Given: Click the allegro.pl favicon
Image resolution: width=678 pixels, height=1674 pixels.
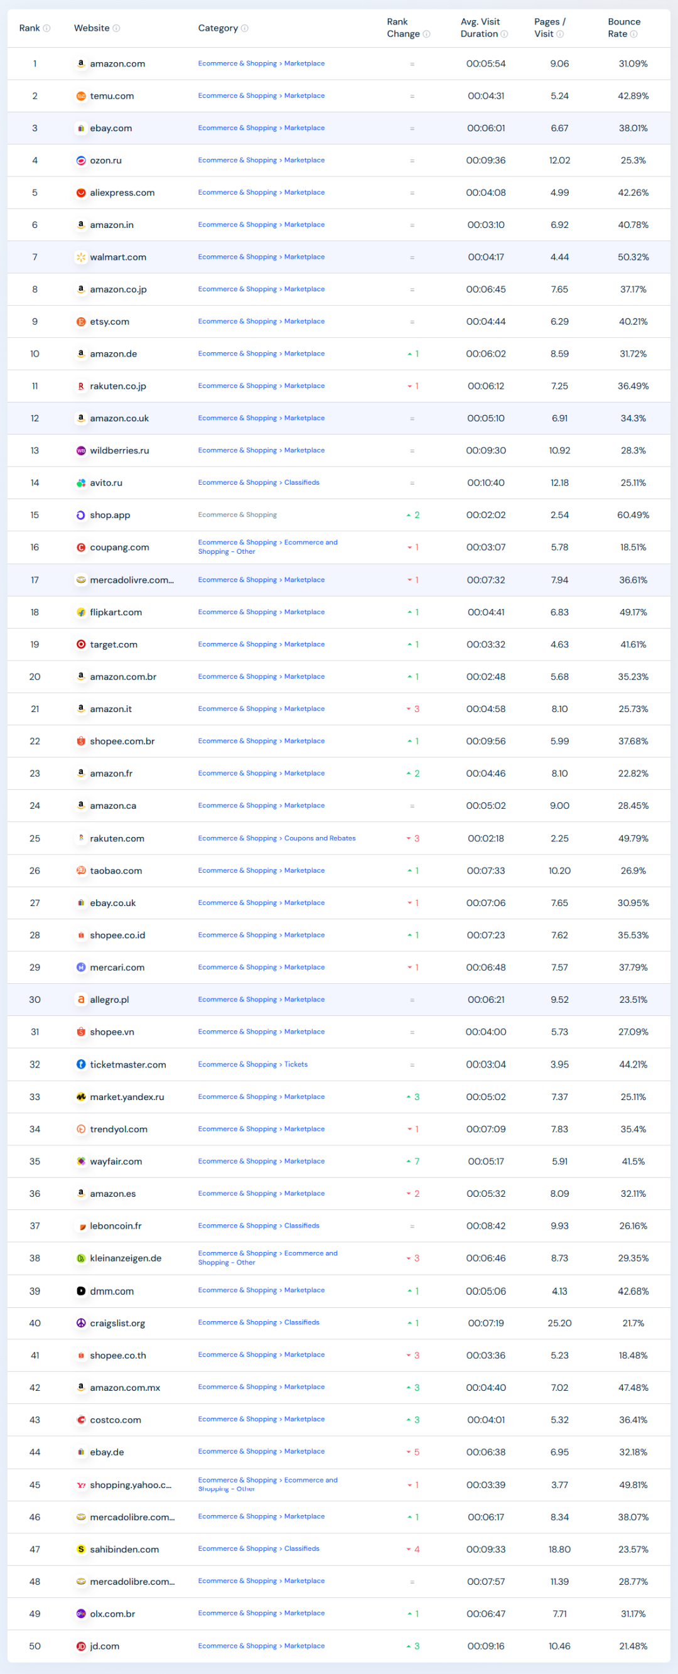Looking at the screenshot, I should pos(81,1000).
